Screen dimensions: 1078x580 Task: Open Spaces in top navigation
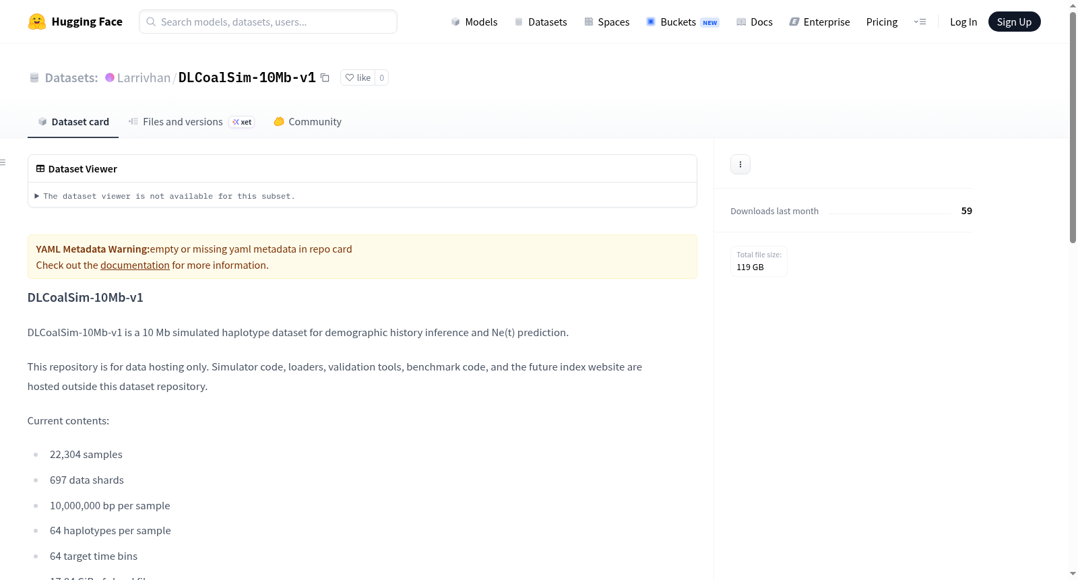[606, 22]
